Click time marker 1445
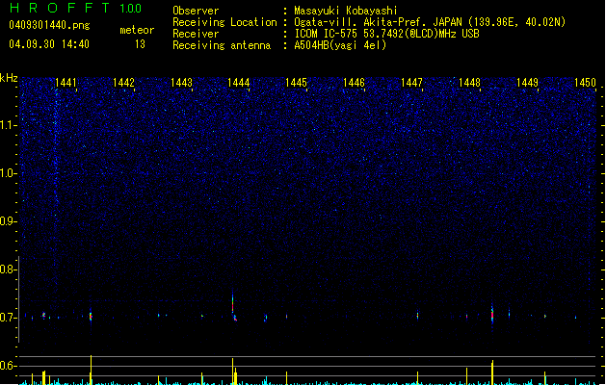Image resolution: width=606 pixels, height=385 pixels. pos(296,83)
